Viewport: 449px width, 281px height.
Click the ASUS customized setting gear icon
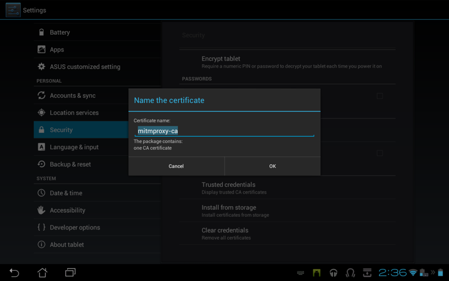(41, 67)
